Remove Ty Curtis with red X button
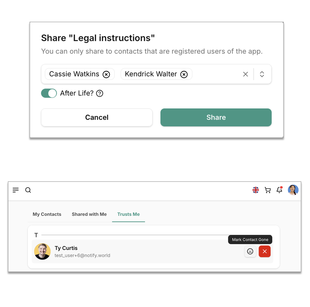 click(265, 251)
